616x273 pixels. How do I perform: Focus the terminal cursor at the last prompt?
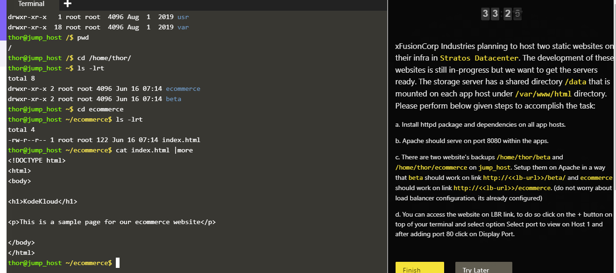click(x=118, y=263)
